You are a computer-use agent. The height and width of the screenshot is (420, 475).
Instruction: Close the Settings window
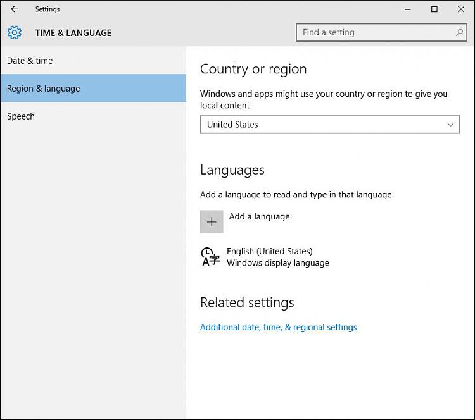tap(460, 9)
